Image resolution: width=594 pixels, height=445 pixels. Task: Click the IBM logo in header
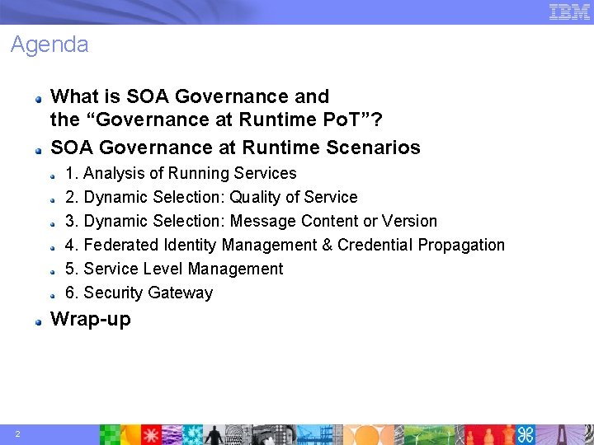click(x=569, y=12)
